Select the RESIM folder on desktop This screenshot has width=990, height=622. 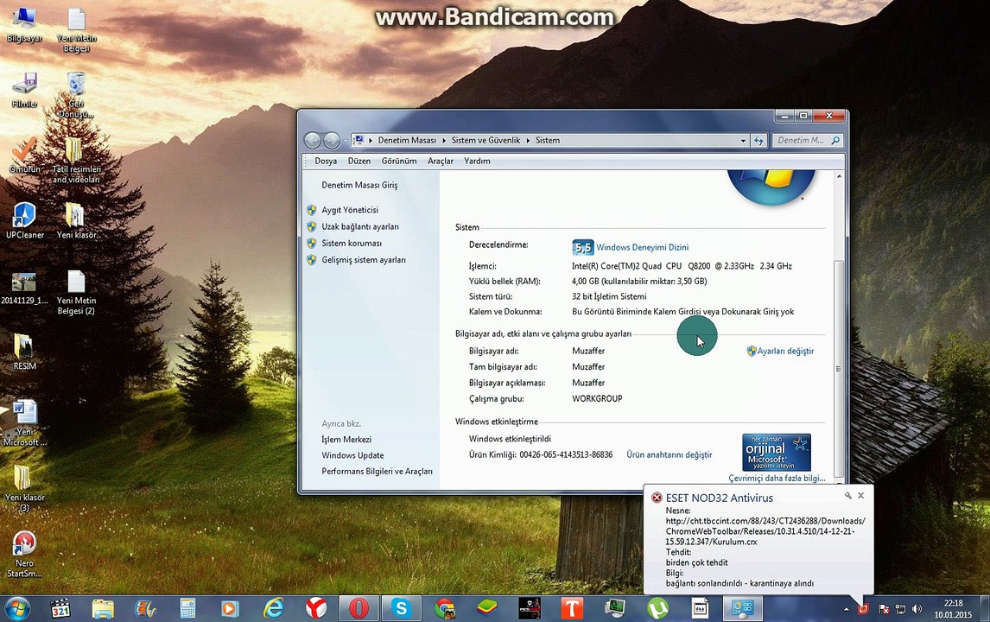(x=25, y=352)
